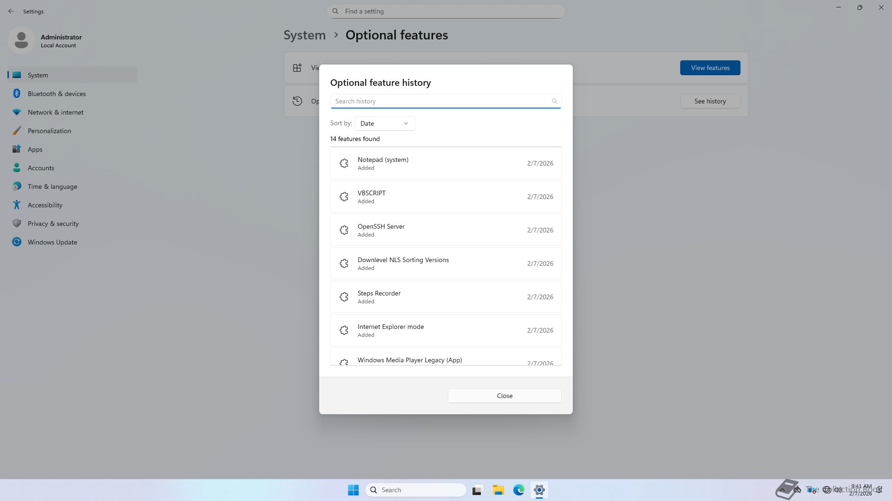The height and width of the screenshot is (501, 892).
Task: Open File Explorer from the taskbar
Action: click(x=498, y=490)
